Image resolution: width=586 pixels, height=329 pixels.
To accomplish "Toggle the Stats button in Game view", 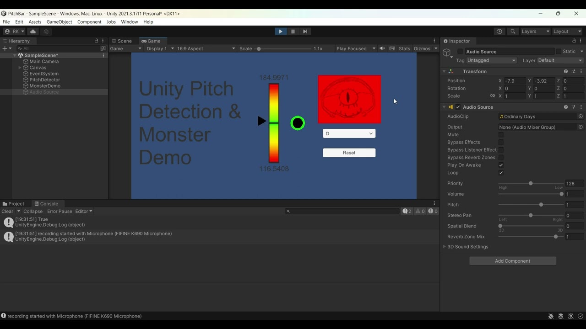I will [404, 48].
